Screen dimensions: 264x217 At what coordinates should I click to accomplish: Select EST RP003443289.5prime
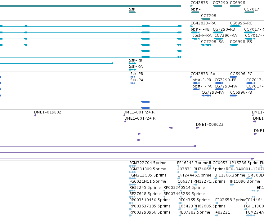click(184, 194)
